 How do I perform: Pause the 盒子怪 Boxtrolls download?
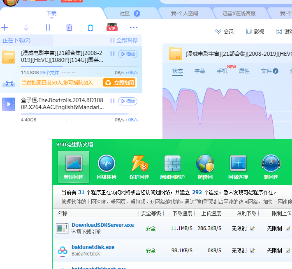point(112,101)
